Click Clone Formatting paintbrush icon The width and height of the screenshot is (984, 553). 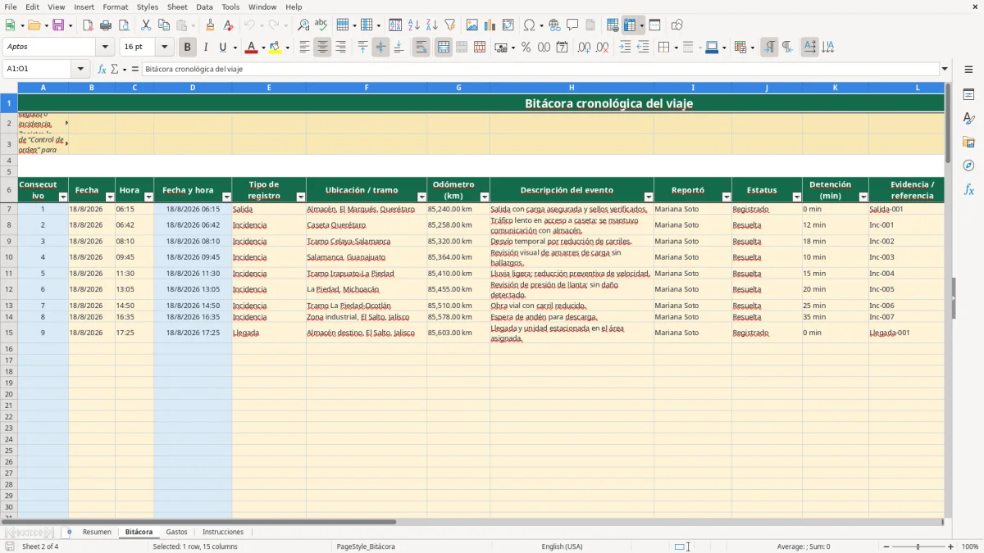coord(210,25)
